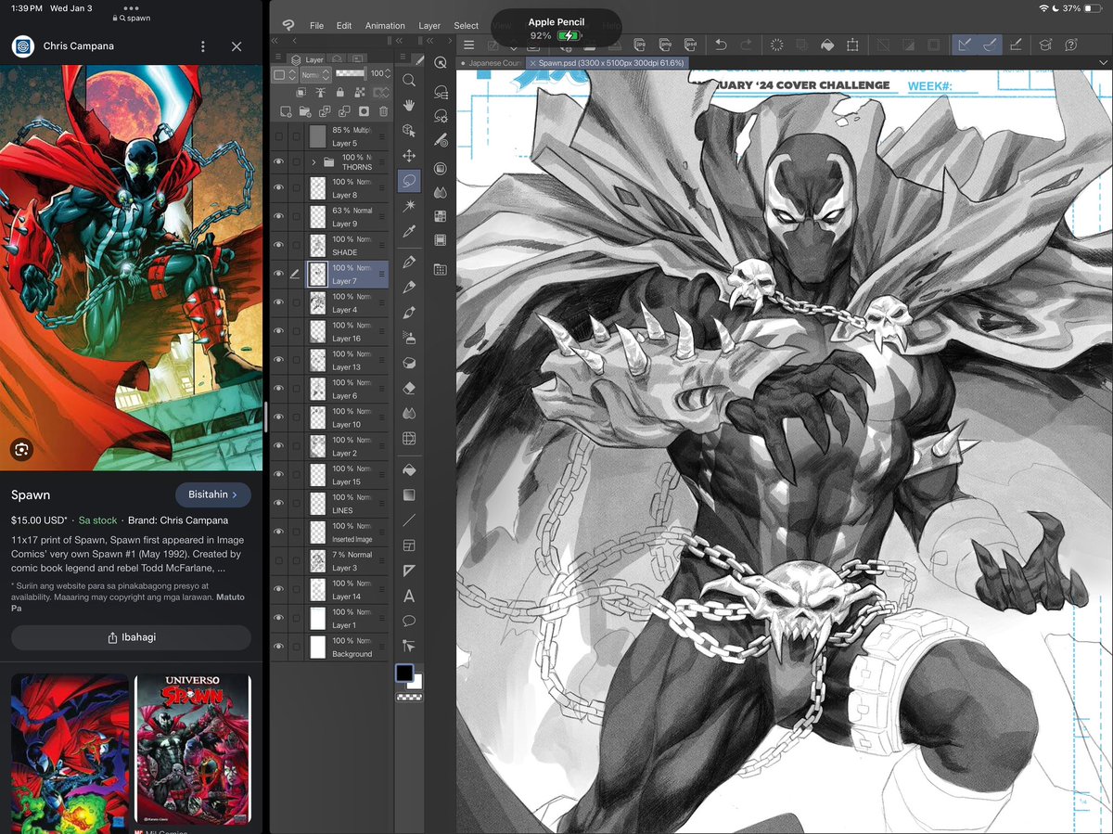Select the Operation object cube tool
The width and height of the screenshot is (1113, 834).
click(408, 131)
